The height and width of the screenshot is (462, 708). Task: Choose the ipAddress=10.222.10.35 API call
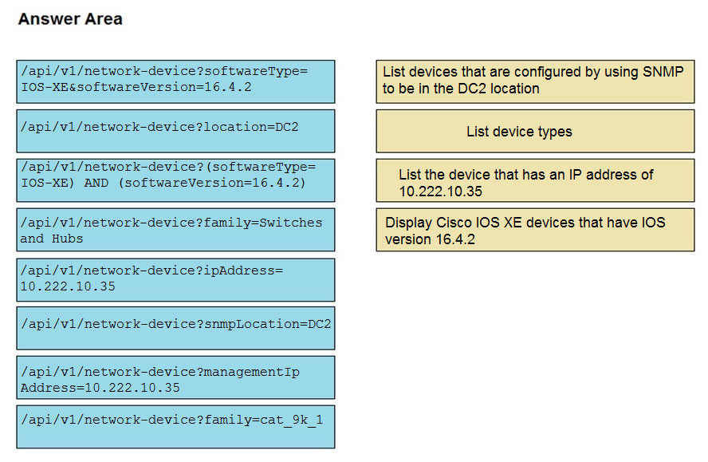[175, 280]
